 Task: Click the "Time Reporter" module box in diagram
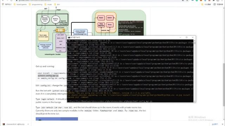(x=101, y=25)
